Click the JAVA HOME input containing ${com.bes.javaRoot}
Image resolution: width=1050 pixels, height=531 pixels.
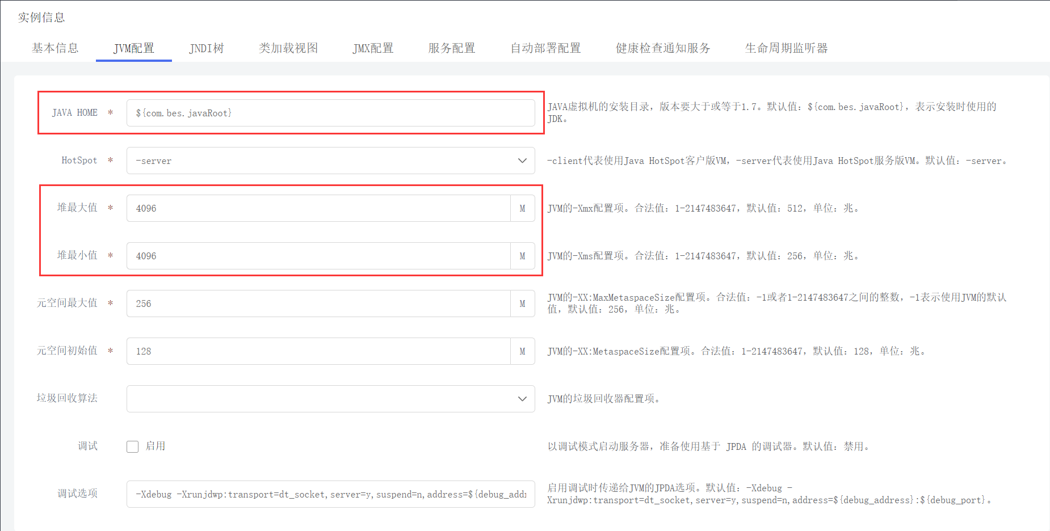pos(330,112)
